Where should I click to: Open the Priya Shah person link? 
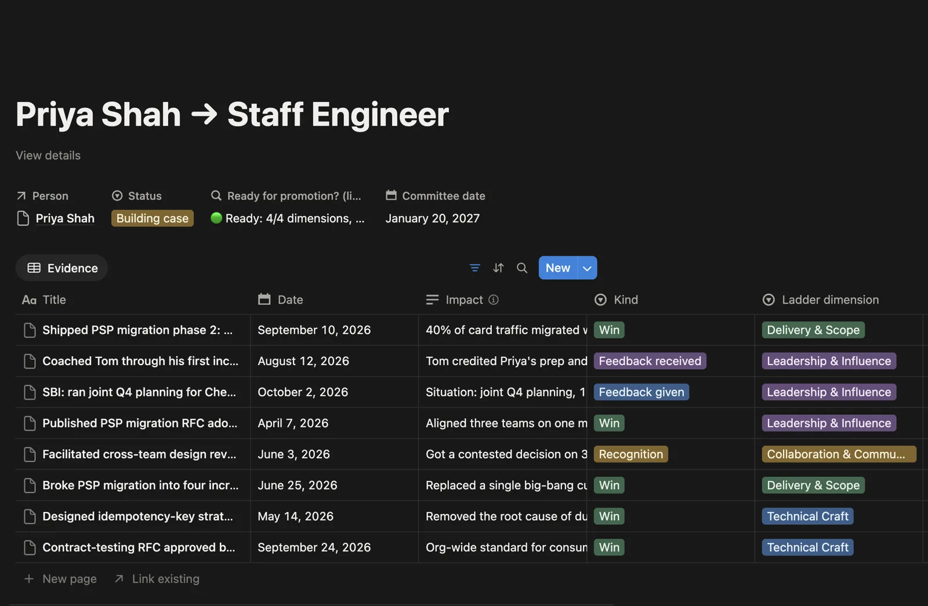coord(65,218)
